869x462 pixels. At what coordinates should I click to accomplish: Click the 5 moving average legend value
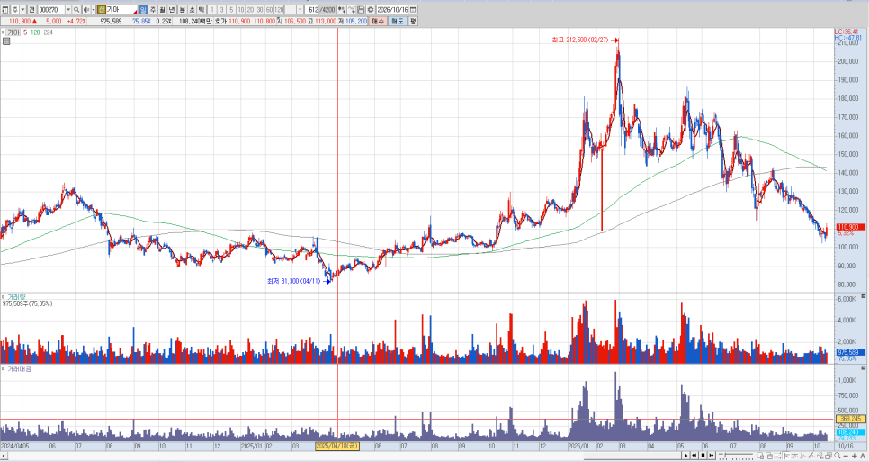[x=25, y=32]
